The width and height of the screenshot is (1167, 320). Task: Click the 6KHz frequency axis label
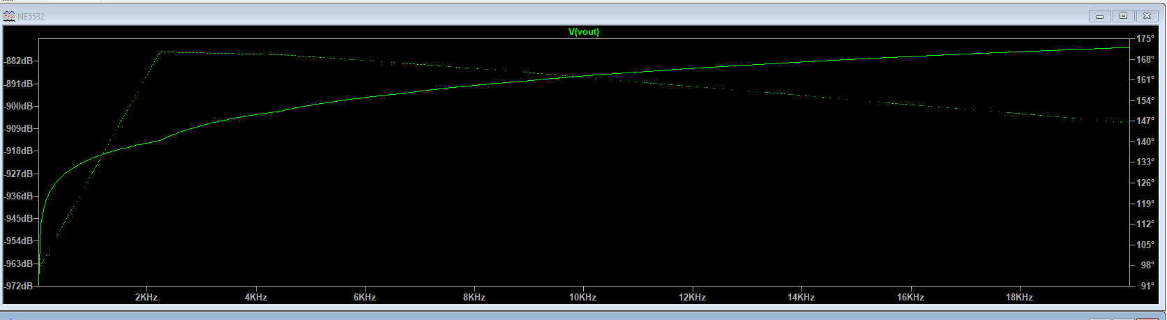click(x=365, y=297)
